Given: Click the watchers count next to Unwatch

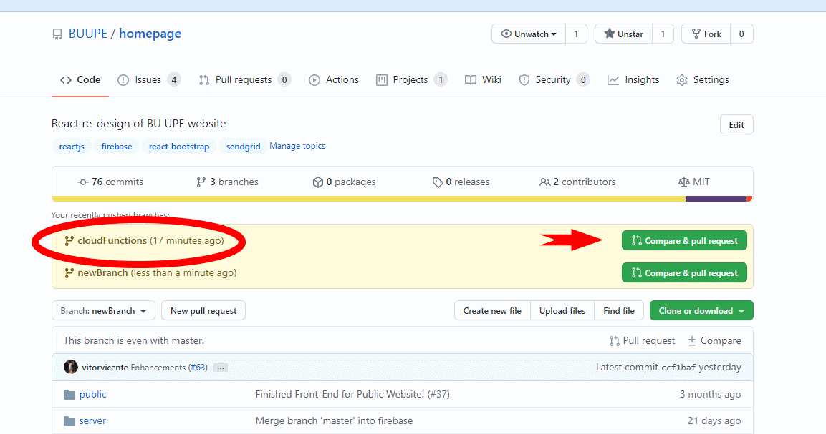Looking at the screenshot, I should tap(576, 34).
